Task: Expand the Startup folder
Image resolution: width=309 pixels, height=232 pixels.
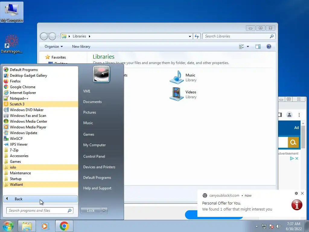Action: pos(40,179)
